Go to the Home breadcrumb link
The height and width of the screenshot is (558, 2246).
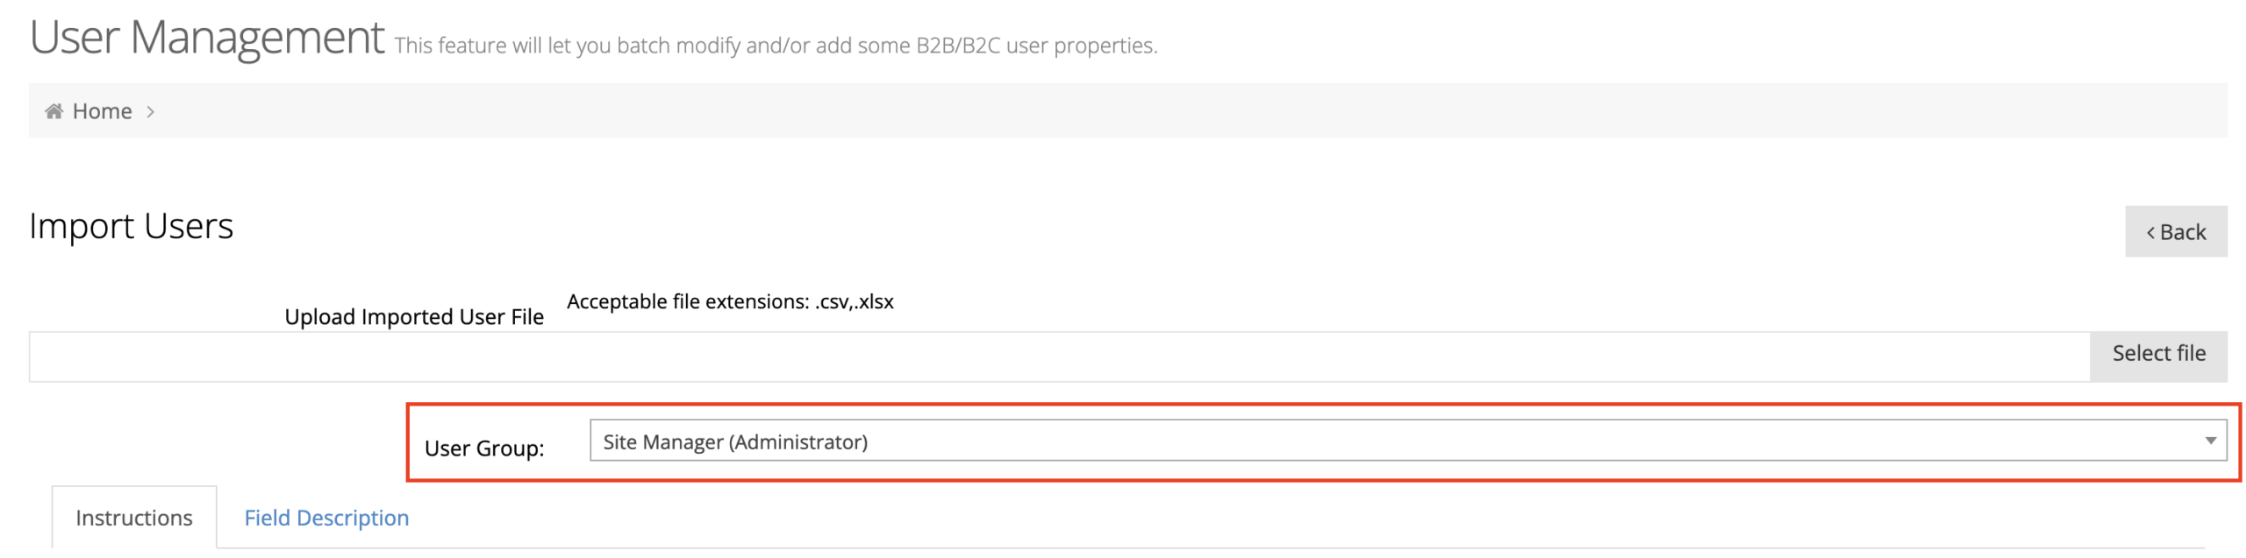coord(102,111)
